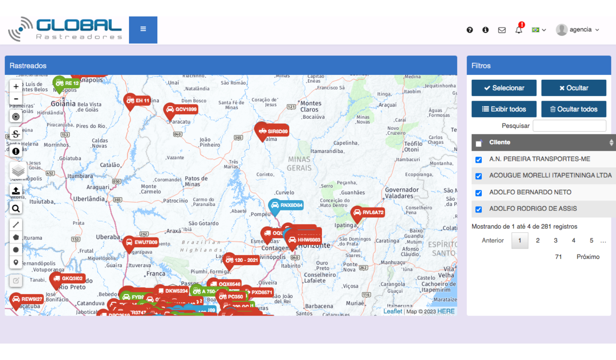
Task: Focus the Pesquisar search field
Action: (569, 126)
